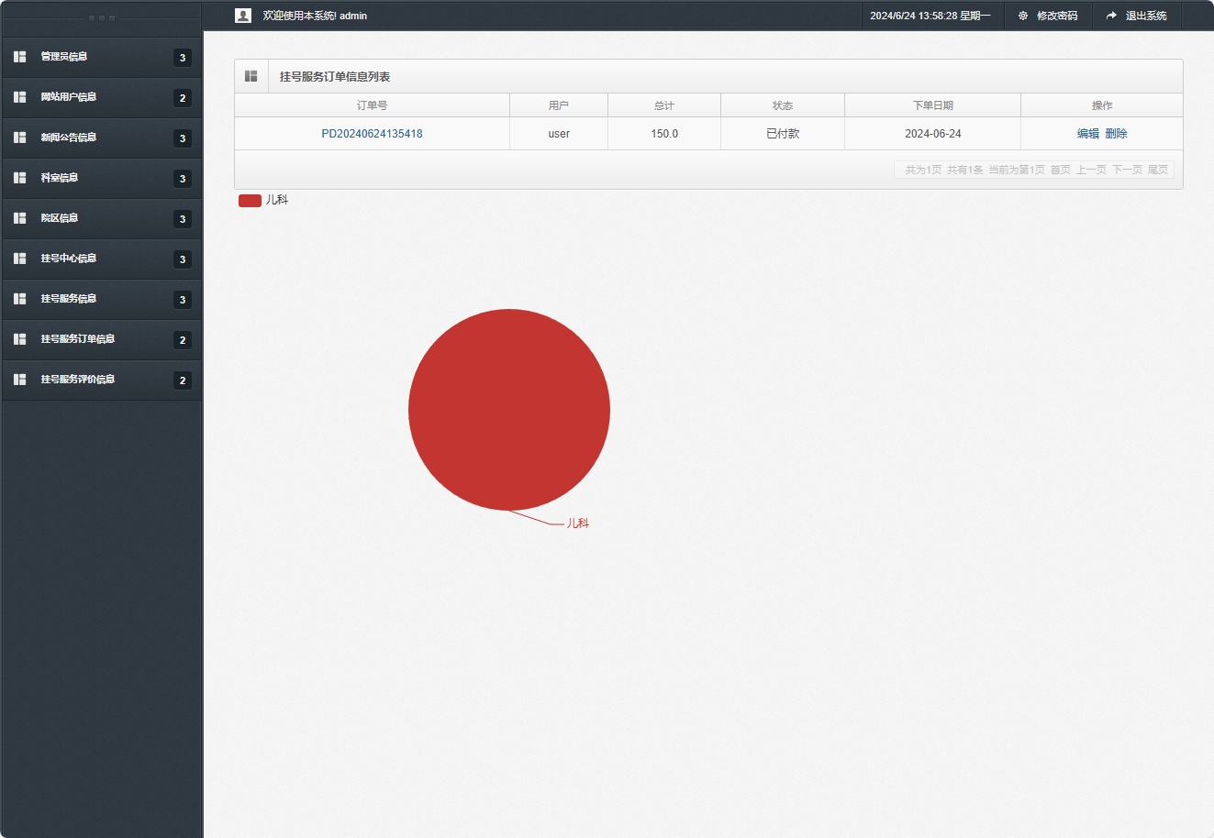This screenshot has width=1214, height=838.
Task: Expand the 挂号中心信息 sidebar section
Action: coord(69,259)
